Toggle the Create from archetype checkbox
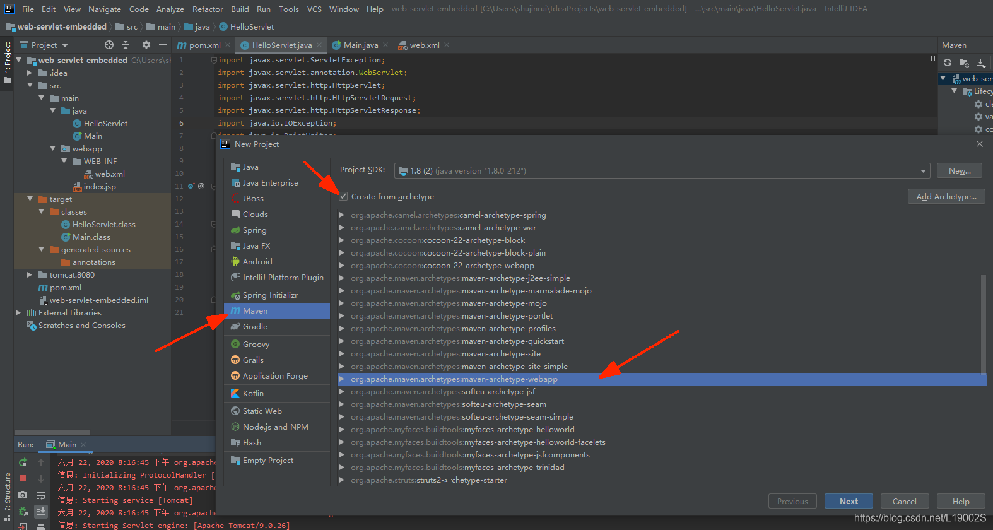Screen dimensions: 993x530 point(343,196)
